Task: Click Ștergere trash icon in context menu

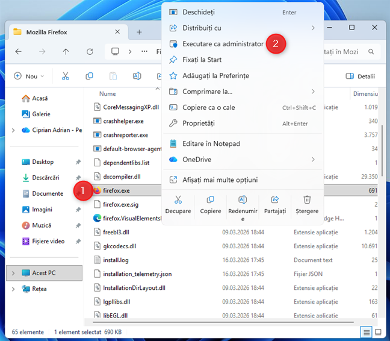Action: (307, 199)
